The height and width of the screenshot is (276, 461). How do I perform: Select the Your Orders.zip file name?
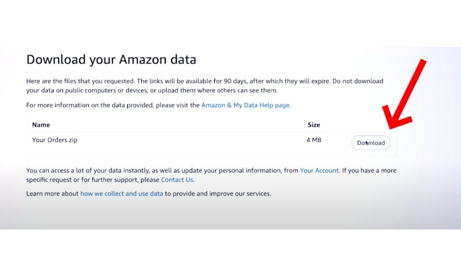point(54,140)
